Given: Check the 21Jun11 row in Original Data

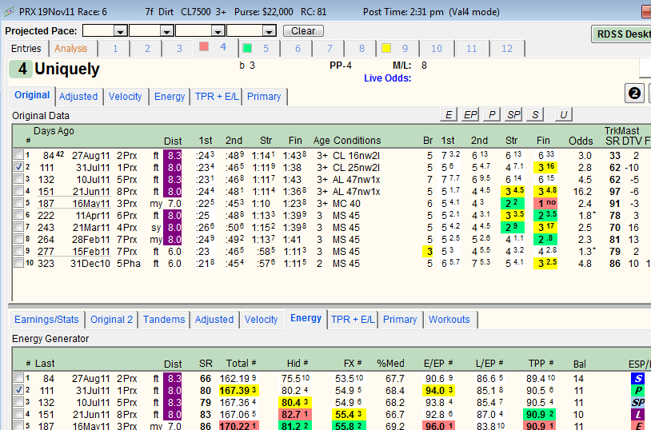Looking at the screenshot, I should pyautogui.click(x=18, y=191).
